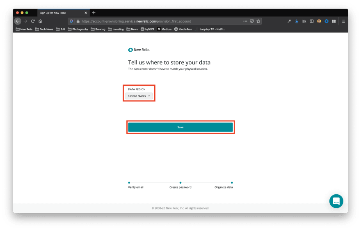This screenshot has height=230, width=361.
Task: Open the page actions three-dot menu
Action: (245, 21)
